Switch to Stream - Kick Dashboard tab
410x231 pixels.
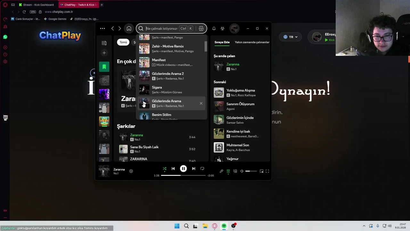[x=36, y=5]
